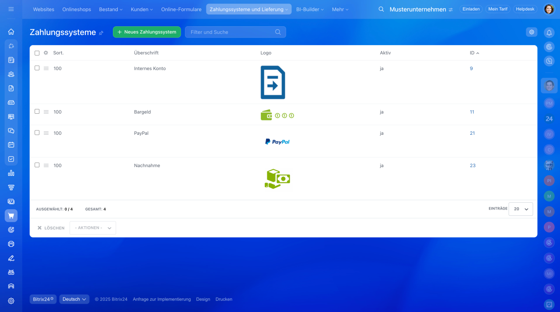Screen dimensions: 560x312
Task: Open the drive storage icon in sidebar
Action: click(11, 102)
